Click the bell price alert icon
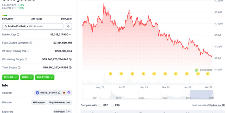This screenshot has width=226, height=113. tap(68, 27)
